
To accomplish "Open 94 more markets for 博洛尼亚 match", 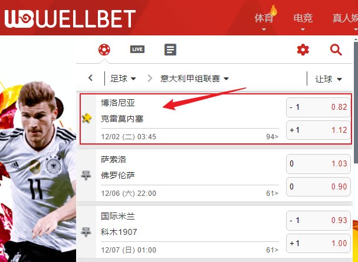I will 272,136.
